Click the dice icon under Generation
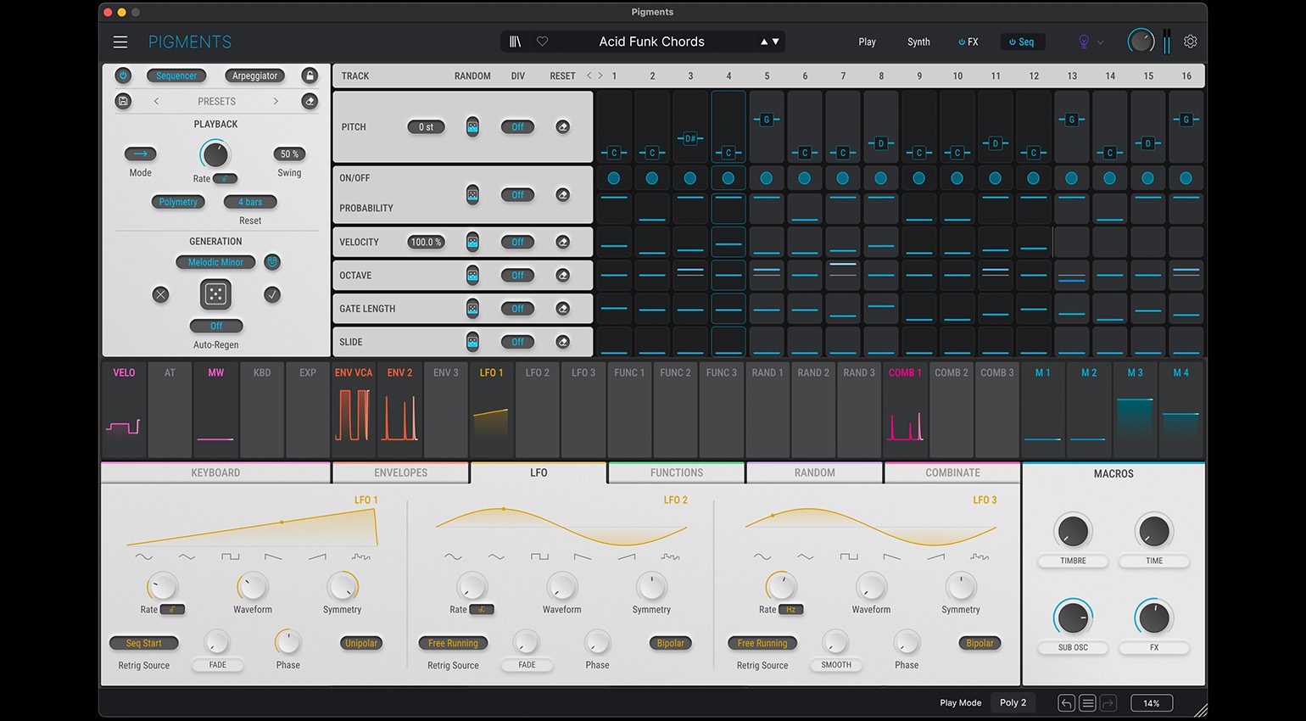This screenshot has width=1306, height=721. pos(215,294)
